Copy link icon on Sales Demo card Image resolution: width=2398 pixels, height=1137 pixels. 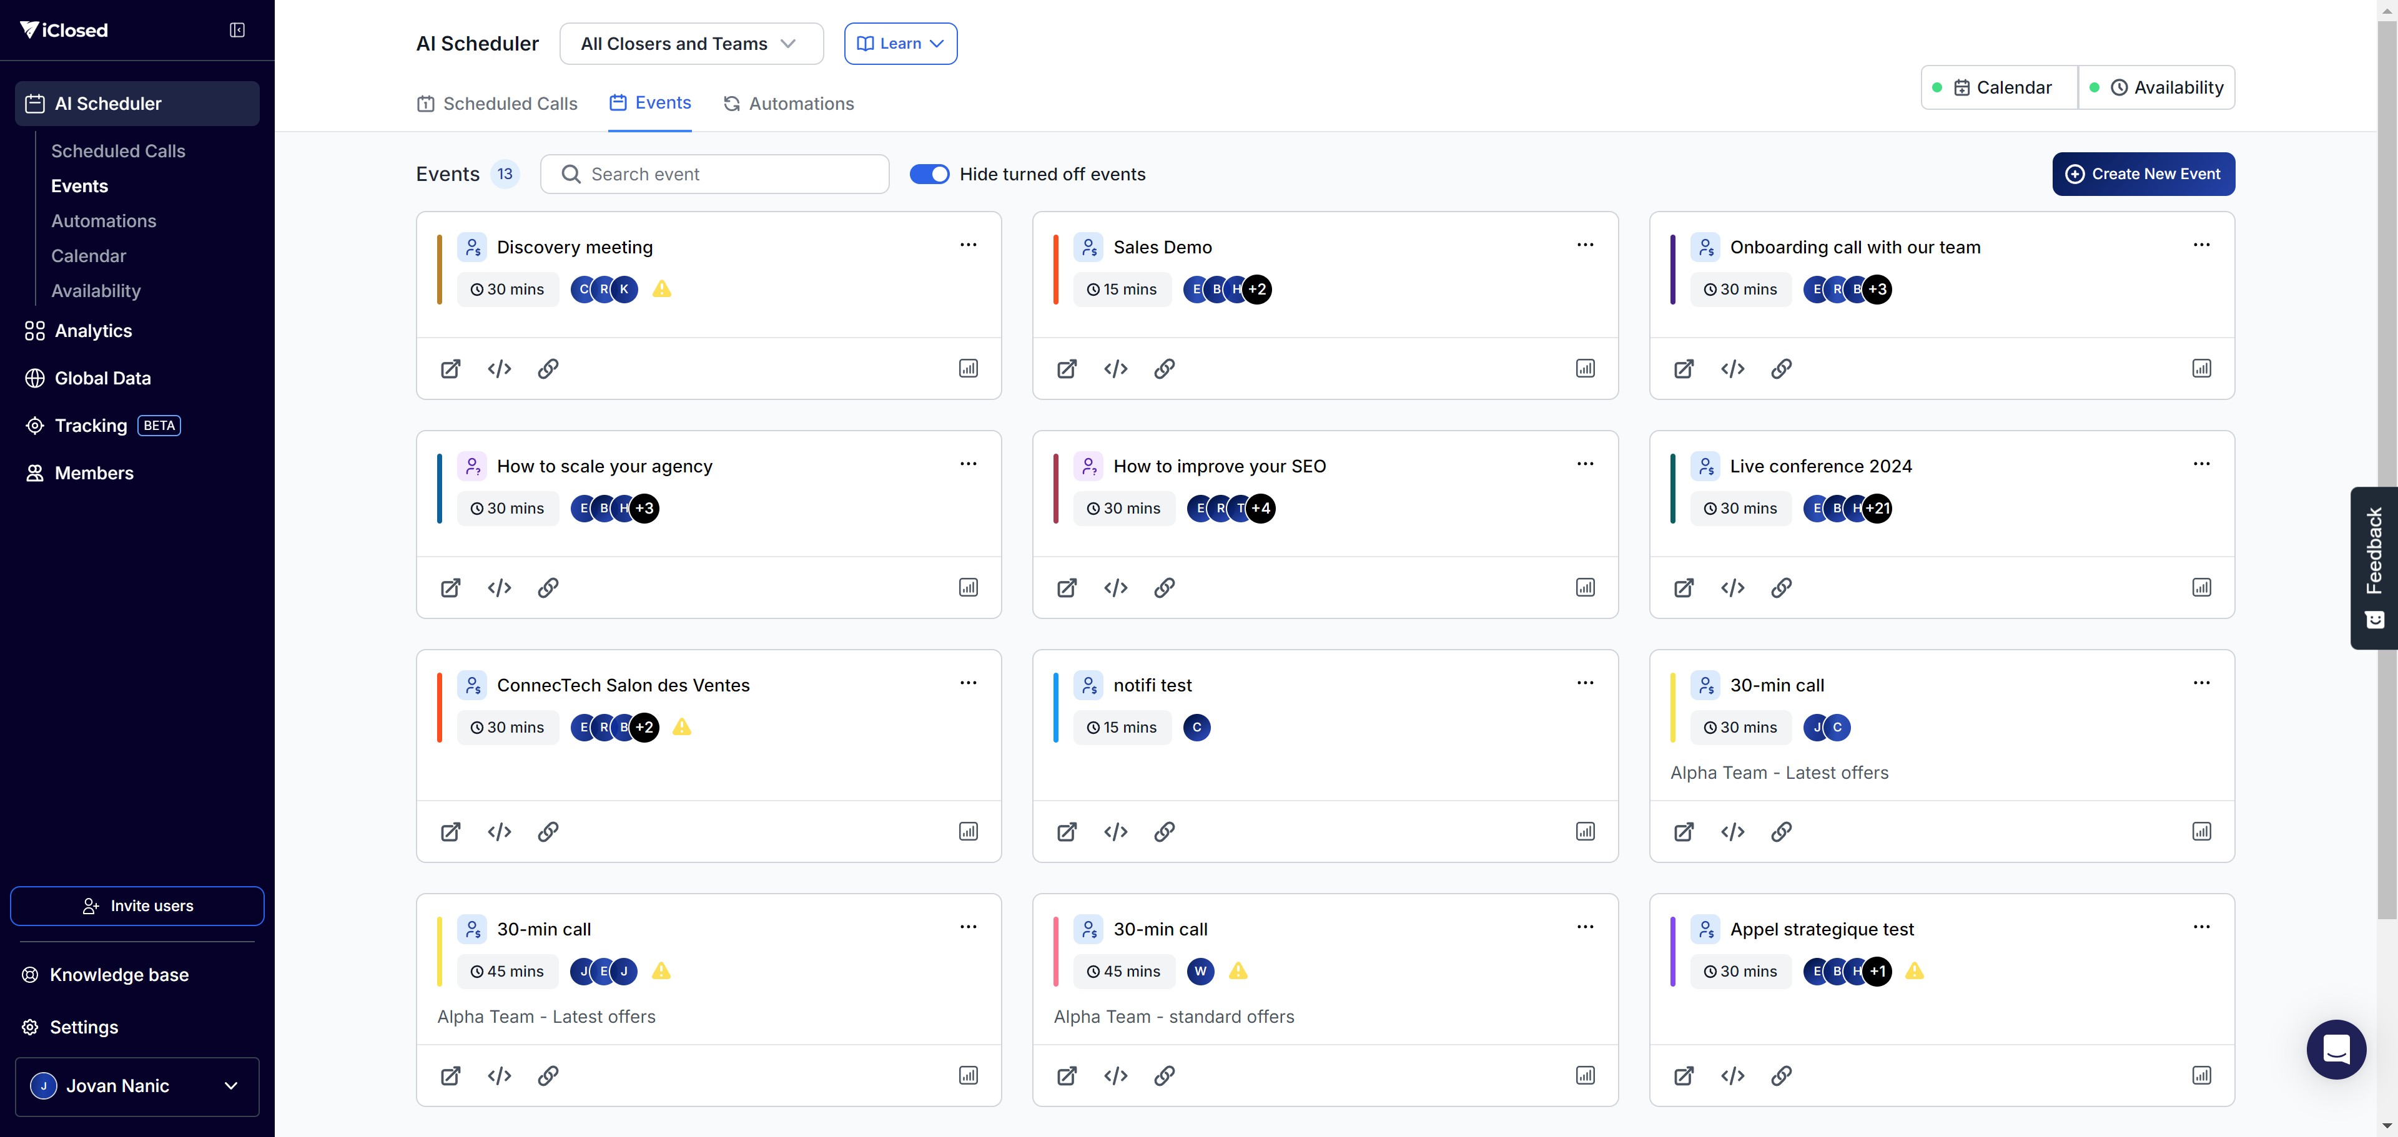click(x=1163, y=368)
